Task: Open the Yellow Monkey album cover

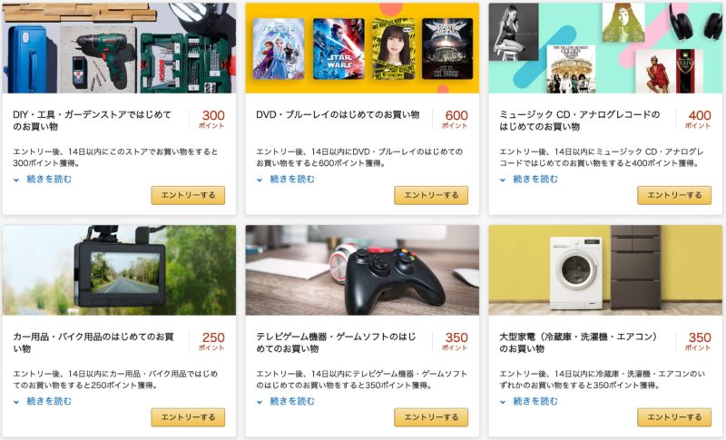Action: (571, 69)
